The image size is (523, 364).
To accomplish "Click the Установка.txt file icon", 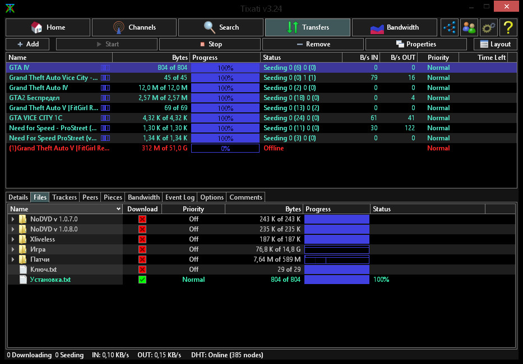I will 23,280.
